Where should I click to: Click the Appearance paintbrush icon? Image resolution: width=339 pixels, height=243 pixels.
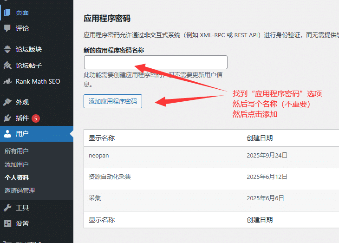point(7,102)
